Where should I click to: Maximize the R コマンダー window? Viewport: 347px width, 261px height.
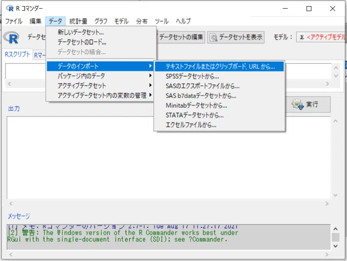(x=309, y=8)
